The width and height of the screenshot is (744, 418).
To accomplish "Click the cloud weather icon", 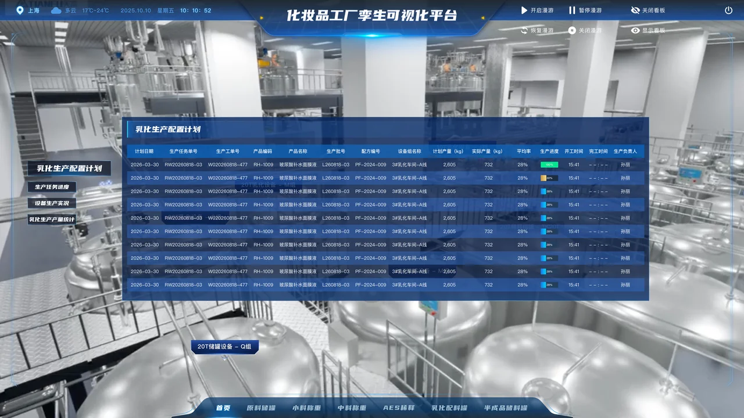I will (x=56, y=10).
